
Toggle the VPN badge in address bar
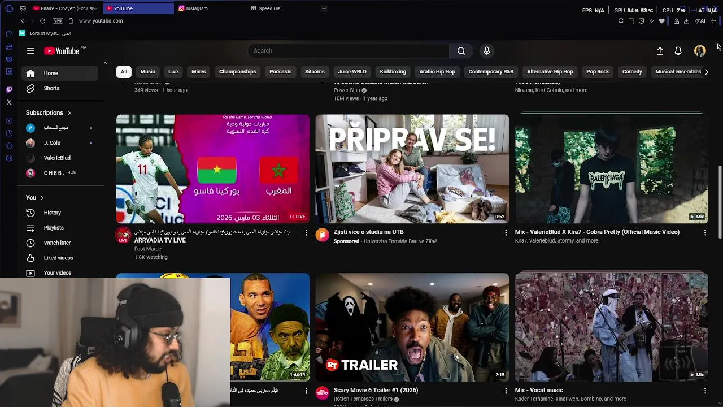pos(58,21)
